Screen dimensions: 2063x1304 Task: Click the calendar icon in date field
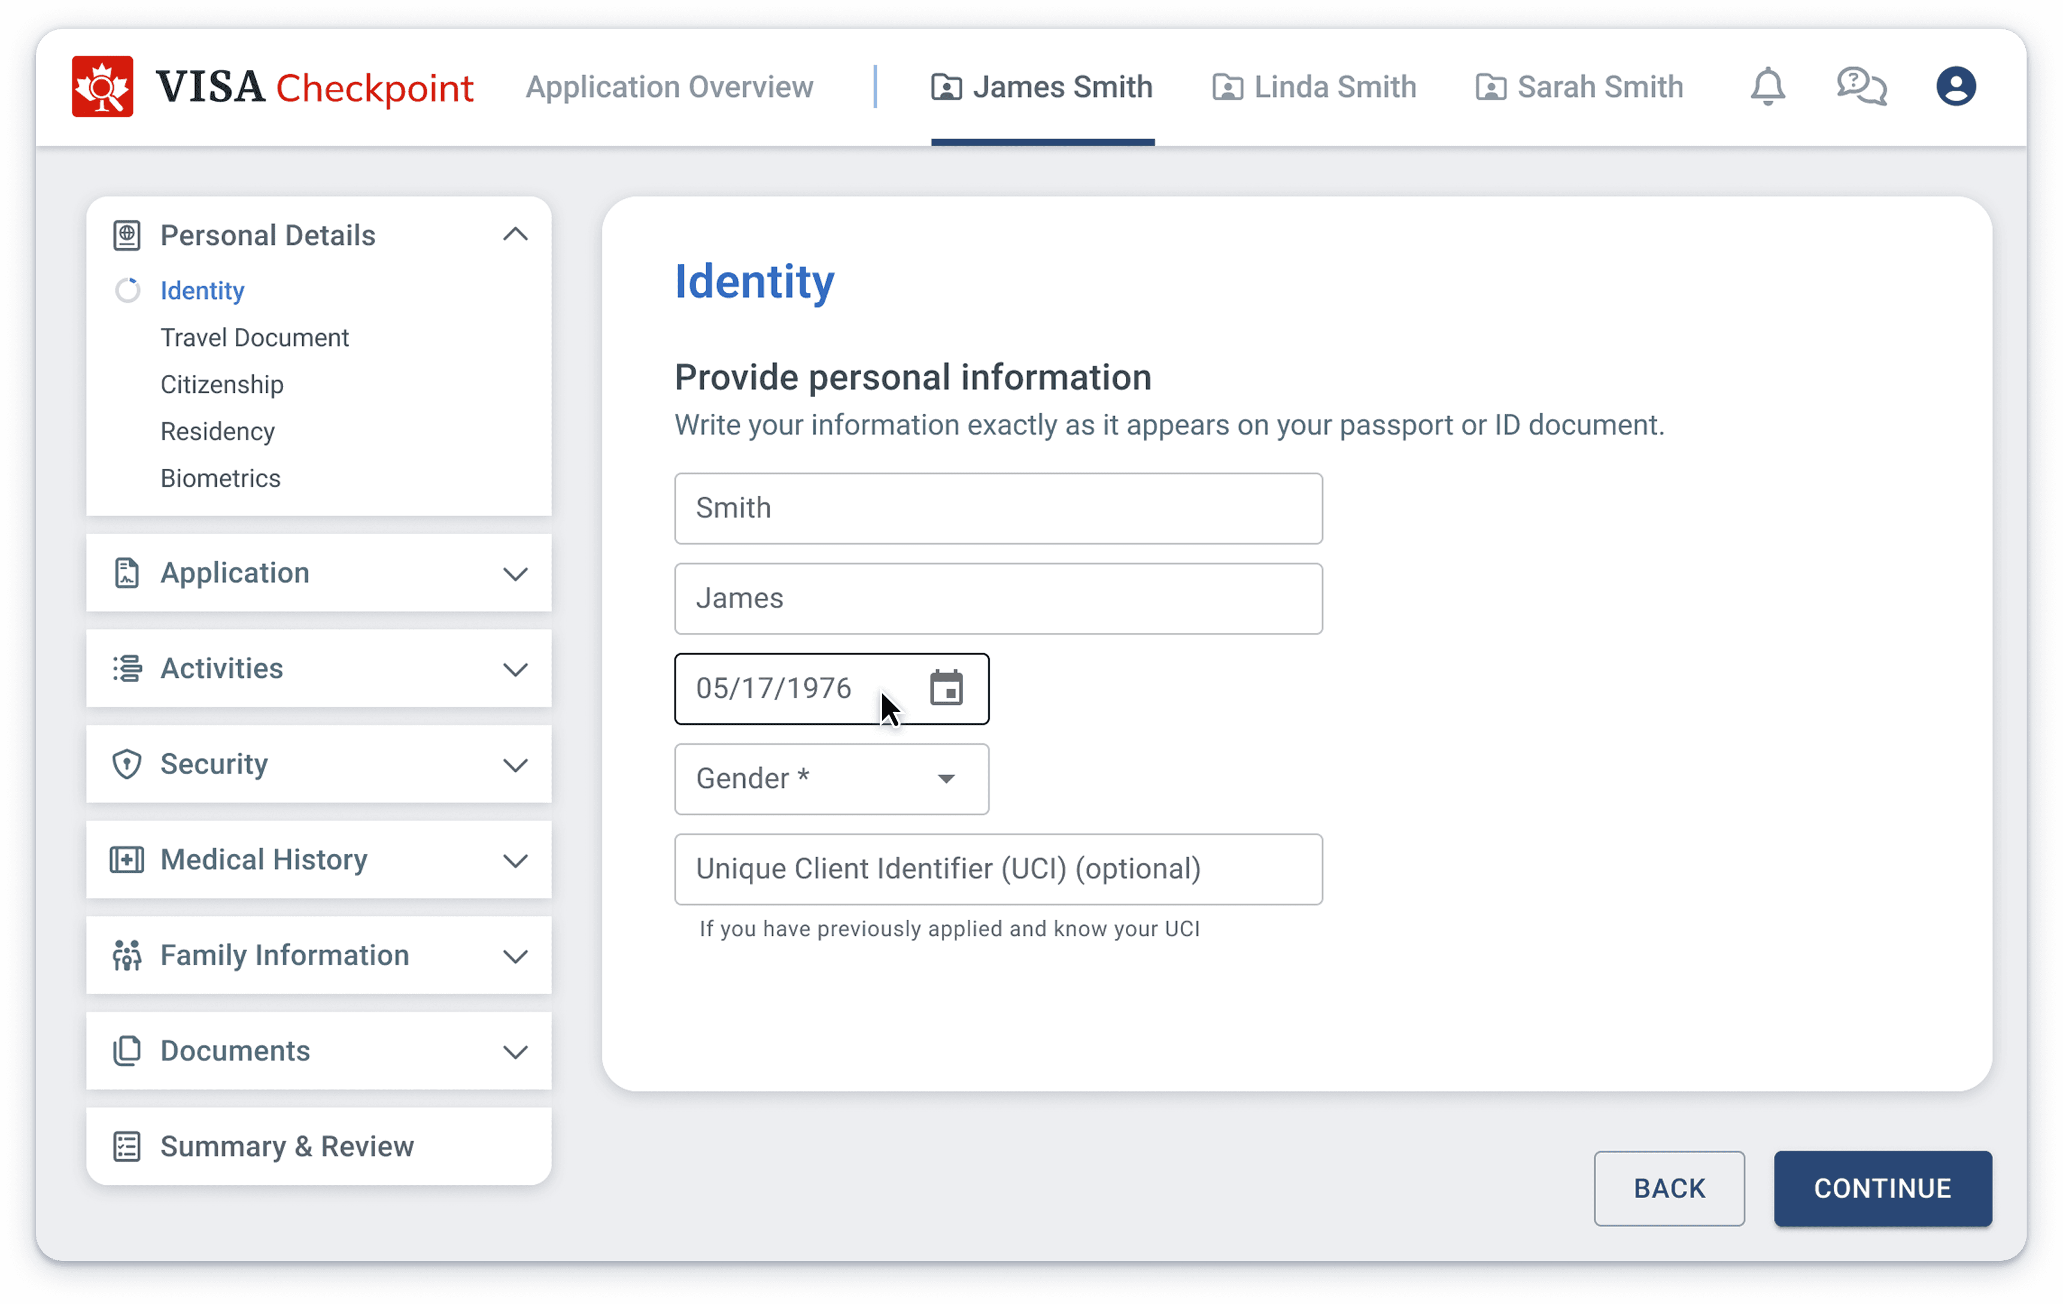coord(946,688)
